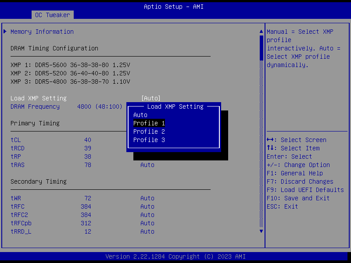This screenshot has height=263, width=351.
Task: Click the tRRD_L value 12
Action: pyautogui.click(x=88, y=232)
